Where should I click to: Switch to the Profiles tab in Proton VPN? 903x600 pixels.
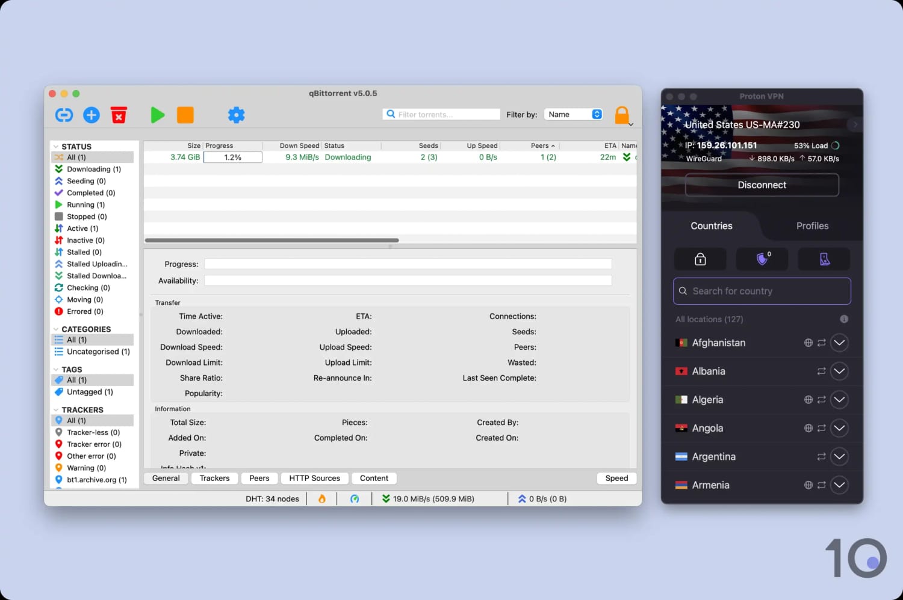pos(812,226)
